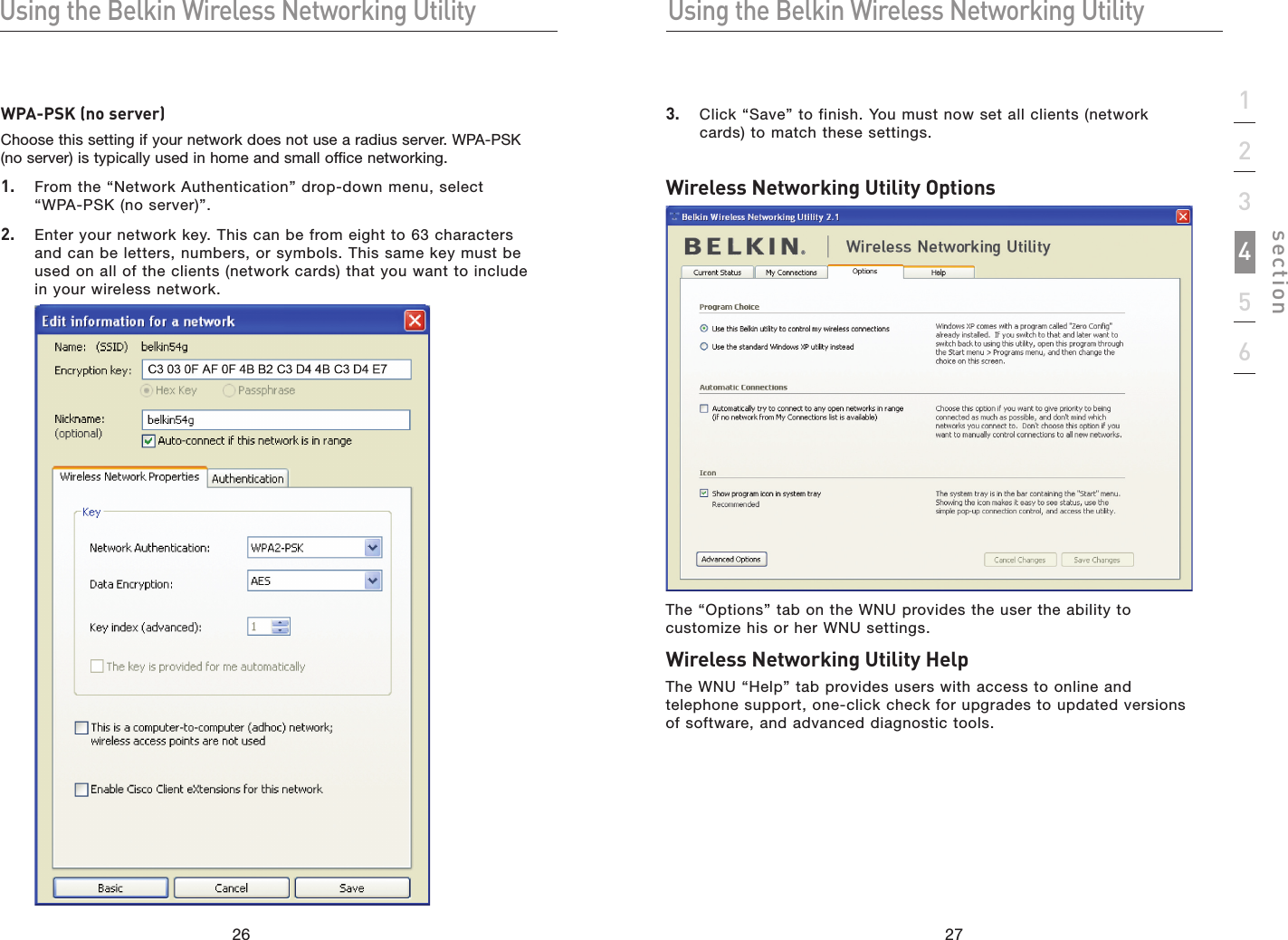The image size is (1288, 940).
Task: Select the Hex Key radio button
Action: click(x=147, y=390)
